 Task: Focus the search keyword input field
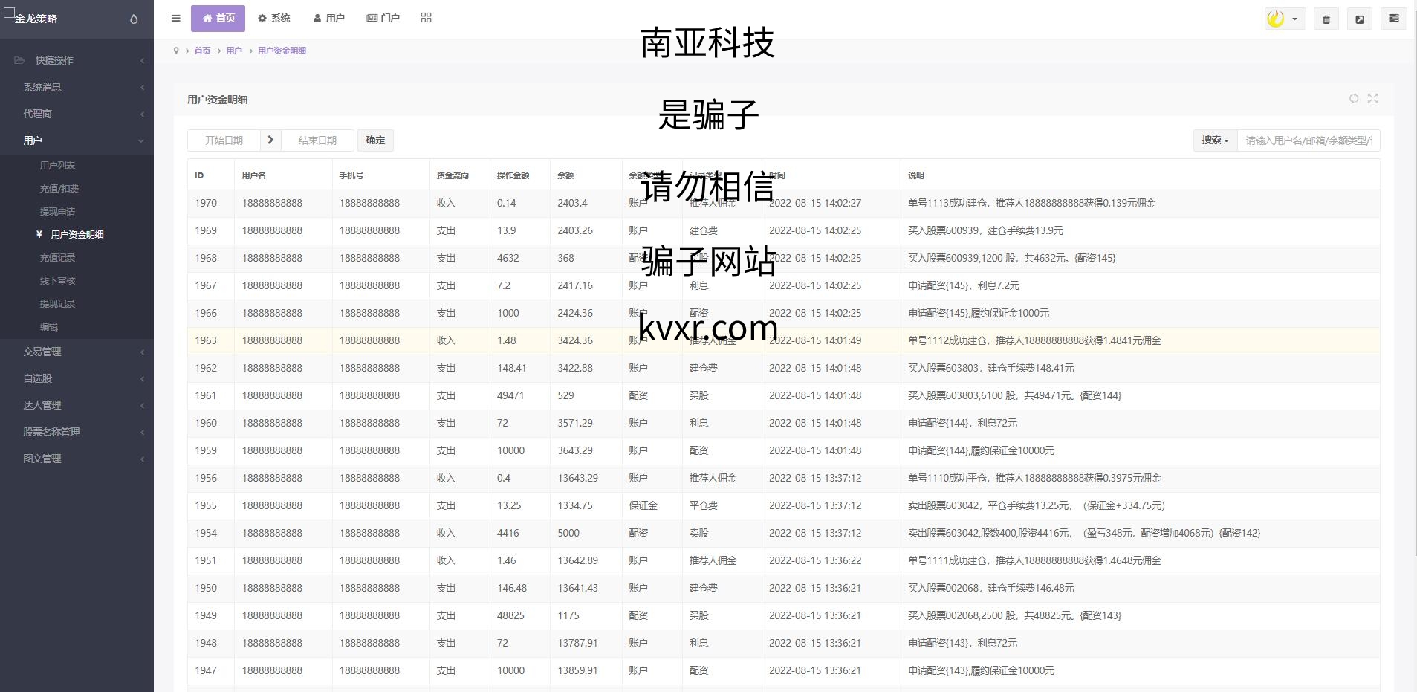click(x=1309, y=140)
